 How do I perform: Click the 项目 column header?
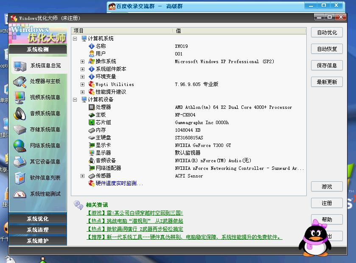click(x=122, y=31)
